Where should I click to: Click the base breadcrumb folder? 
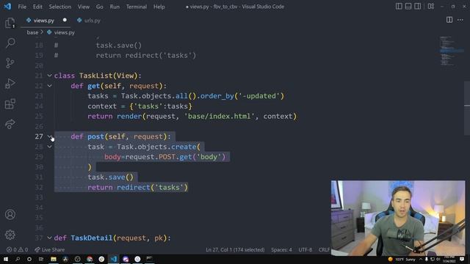click(32, 32)
